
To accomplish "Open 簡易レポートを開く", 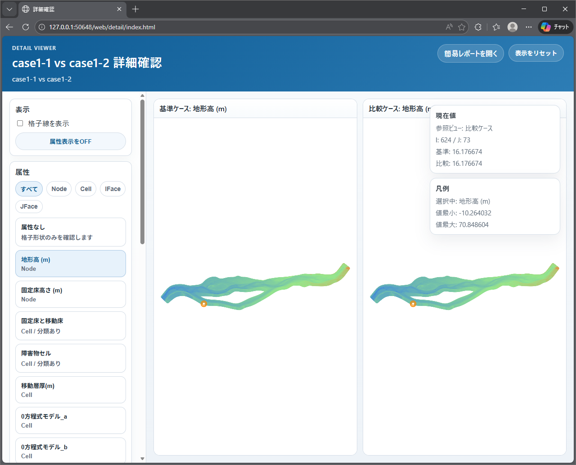I will click(x=470, y=53).
